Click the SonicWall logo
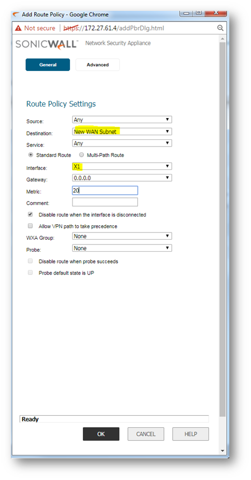The width and height of the screenshot is (251, 480). pos(47,44)
